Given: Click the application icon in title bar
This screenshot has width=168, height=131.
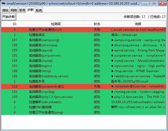Looking at the screenshot, I should [x=3, y=3].
